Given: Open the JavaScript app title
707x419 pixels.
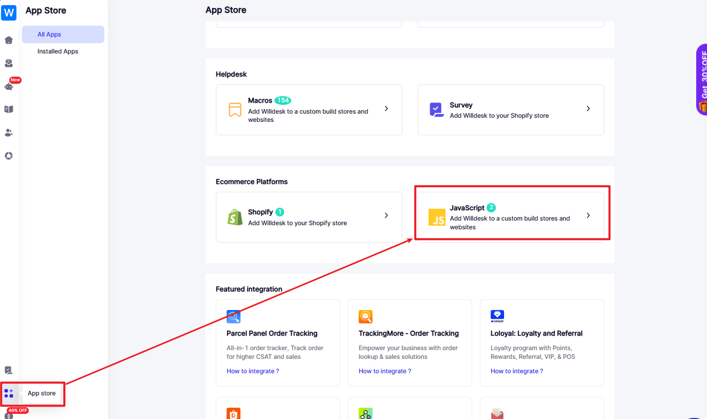Looking at the screenshot, I should [467, 208].
